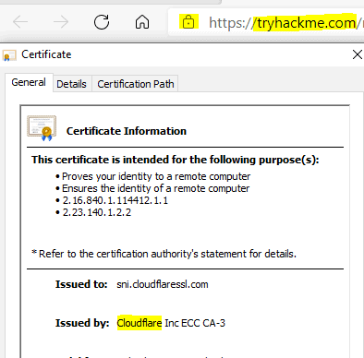Image resolution: width=364 pixels, height=358 pixels.
Task: Click the OID 2.23.140.1.2.2
Action: pos(97,212)
